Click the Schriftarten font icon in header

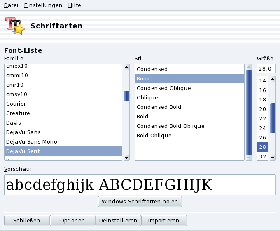15,26
